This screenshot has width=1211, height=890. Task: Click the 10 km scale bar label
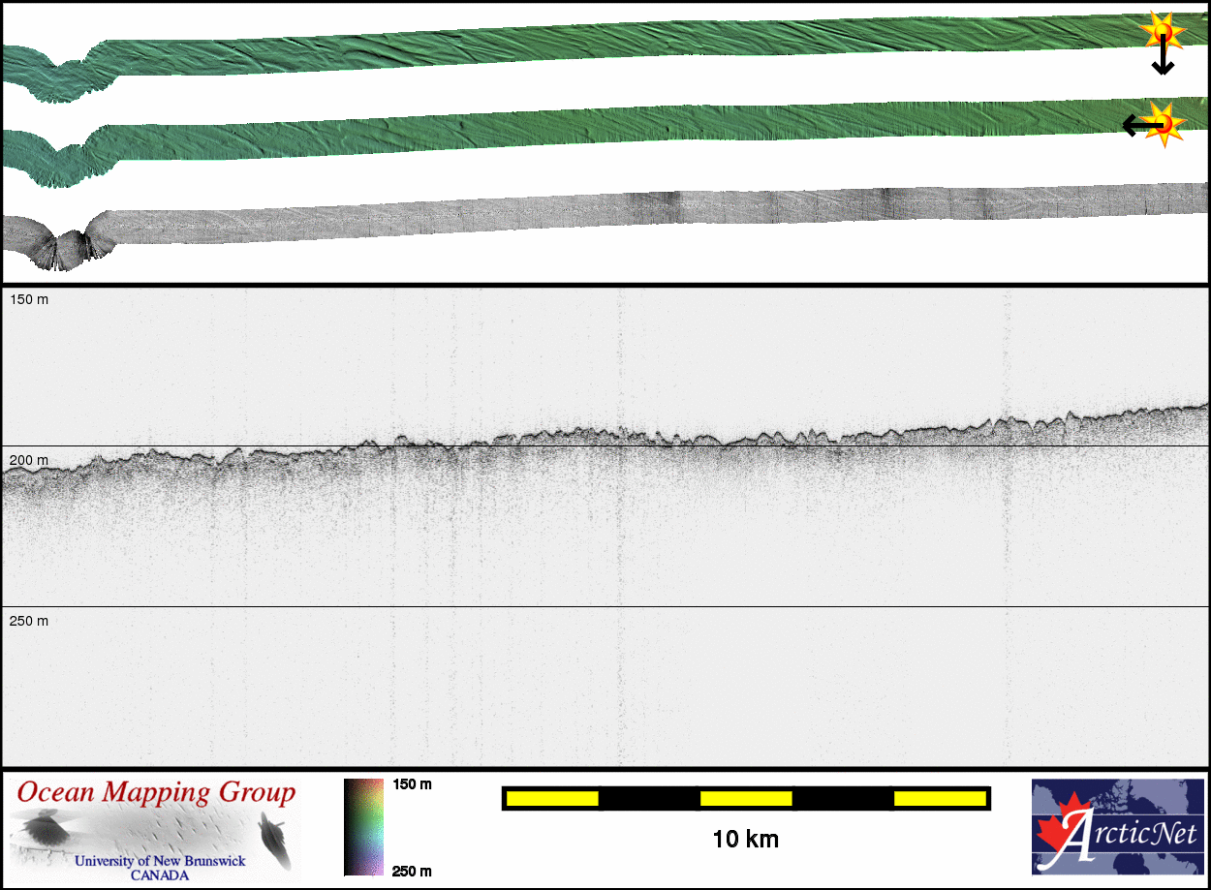[x=745, y=839]
